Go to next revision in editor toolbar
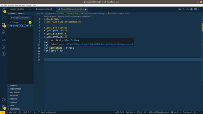 point(187,9)
